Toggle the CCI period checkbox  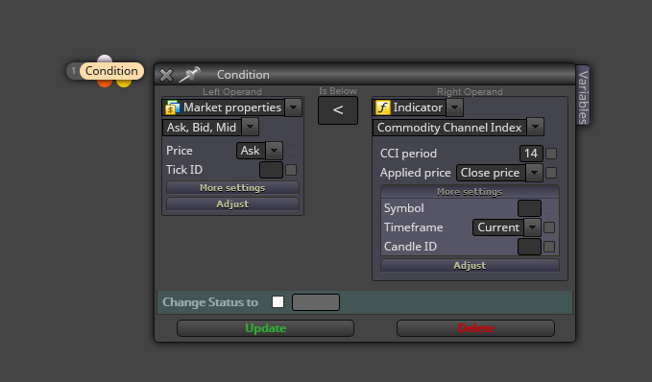point(551,154)
